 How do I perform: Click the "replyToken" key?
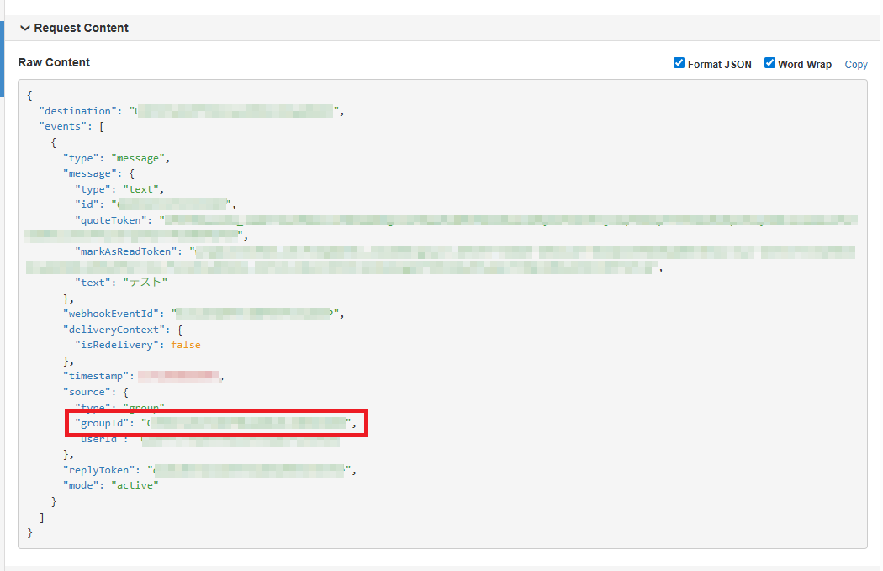98,470
